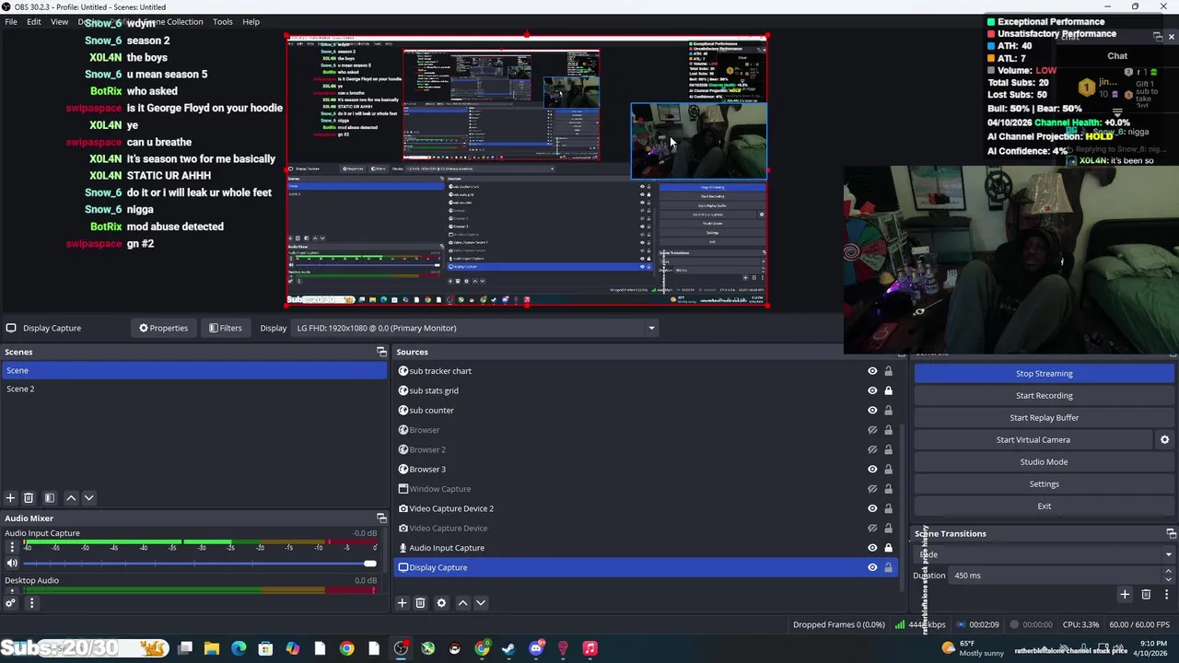Open Steam from the taskbar
The height and width of the screenshot is (663, 1179).
[x=508, y=648]
